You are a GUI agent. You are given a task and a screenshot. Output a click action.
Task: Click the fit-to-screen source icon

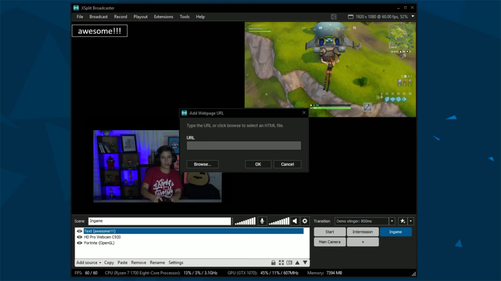281,263
